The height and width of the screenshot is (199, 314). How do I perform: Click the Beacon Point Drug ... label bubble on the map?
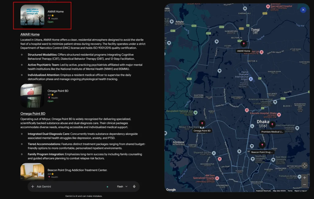click(x=262, y=152)
